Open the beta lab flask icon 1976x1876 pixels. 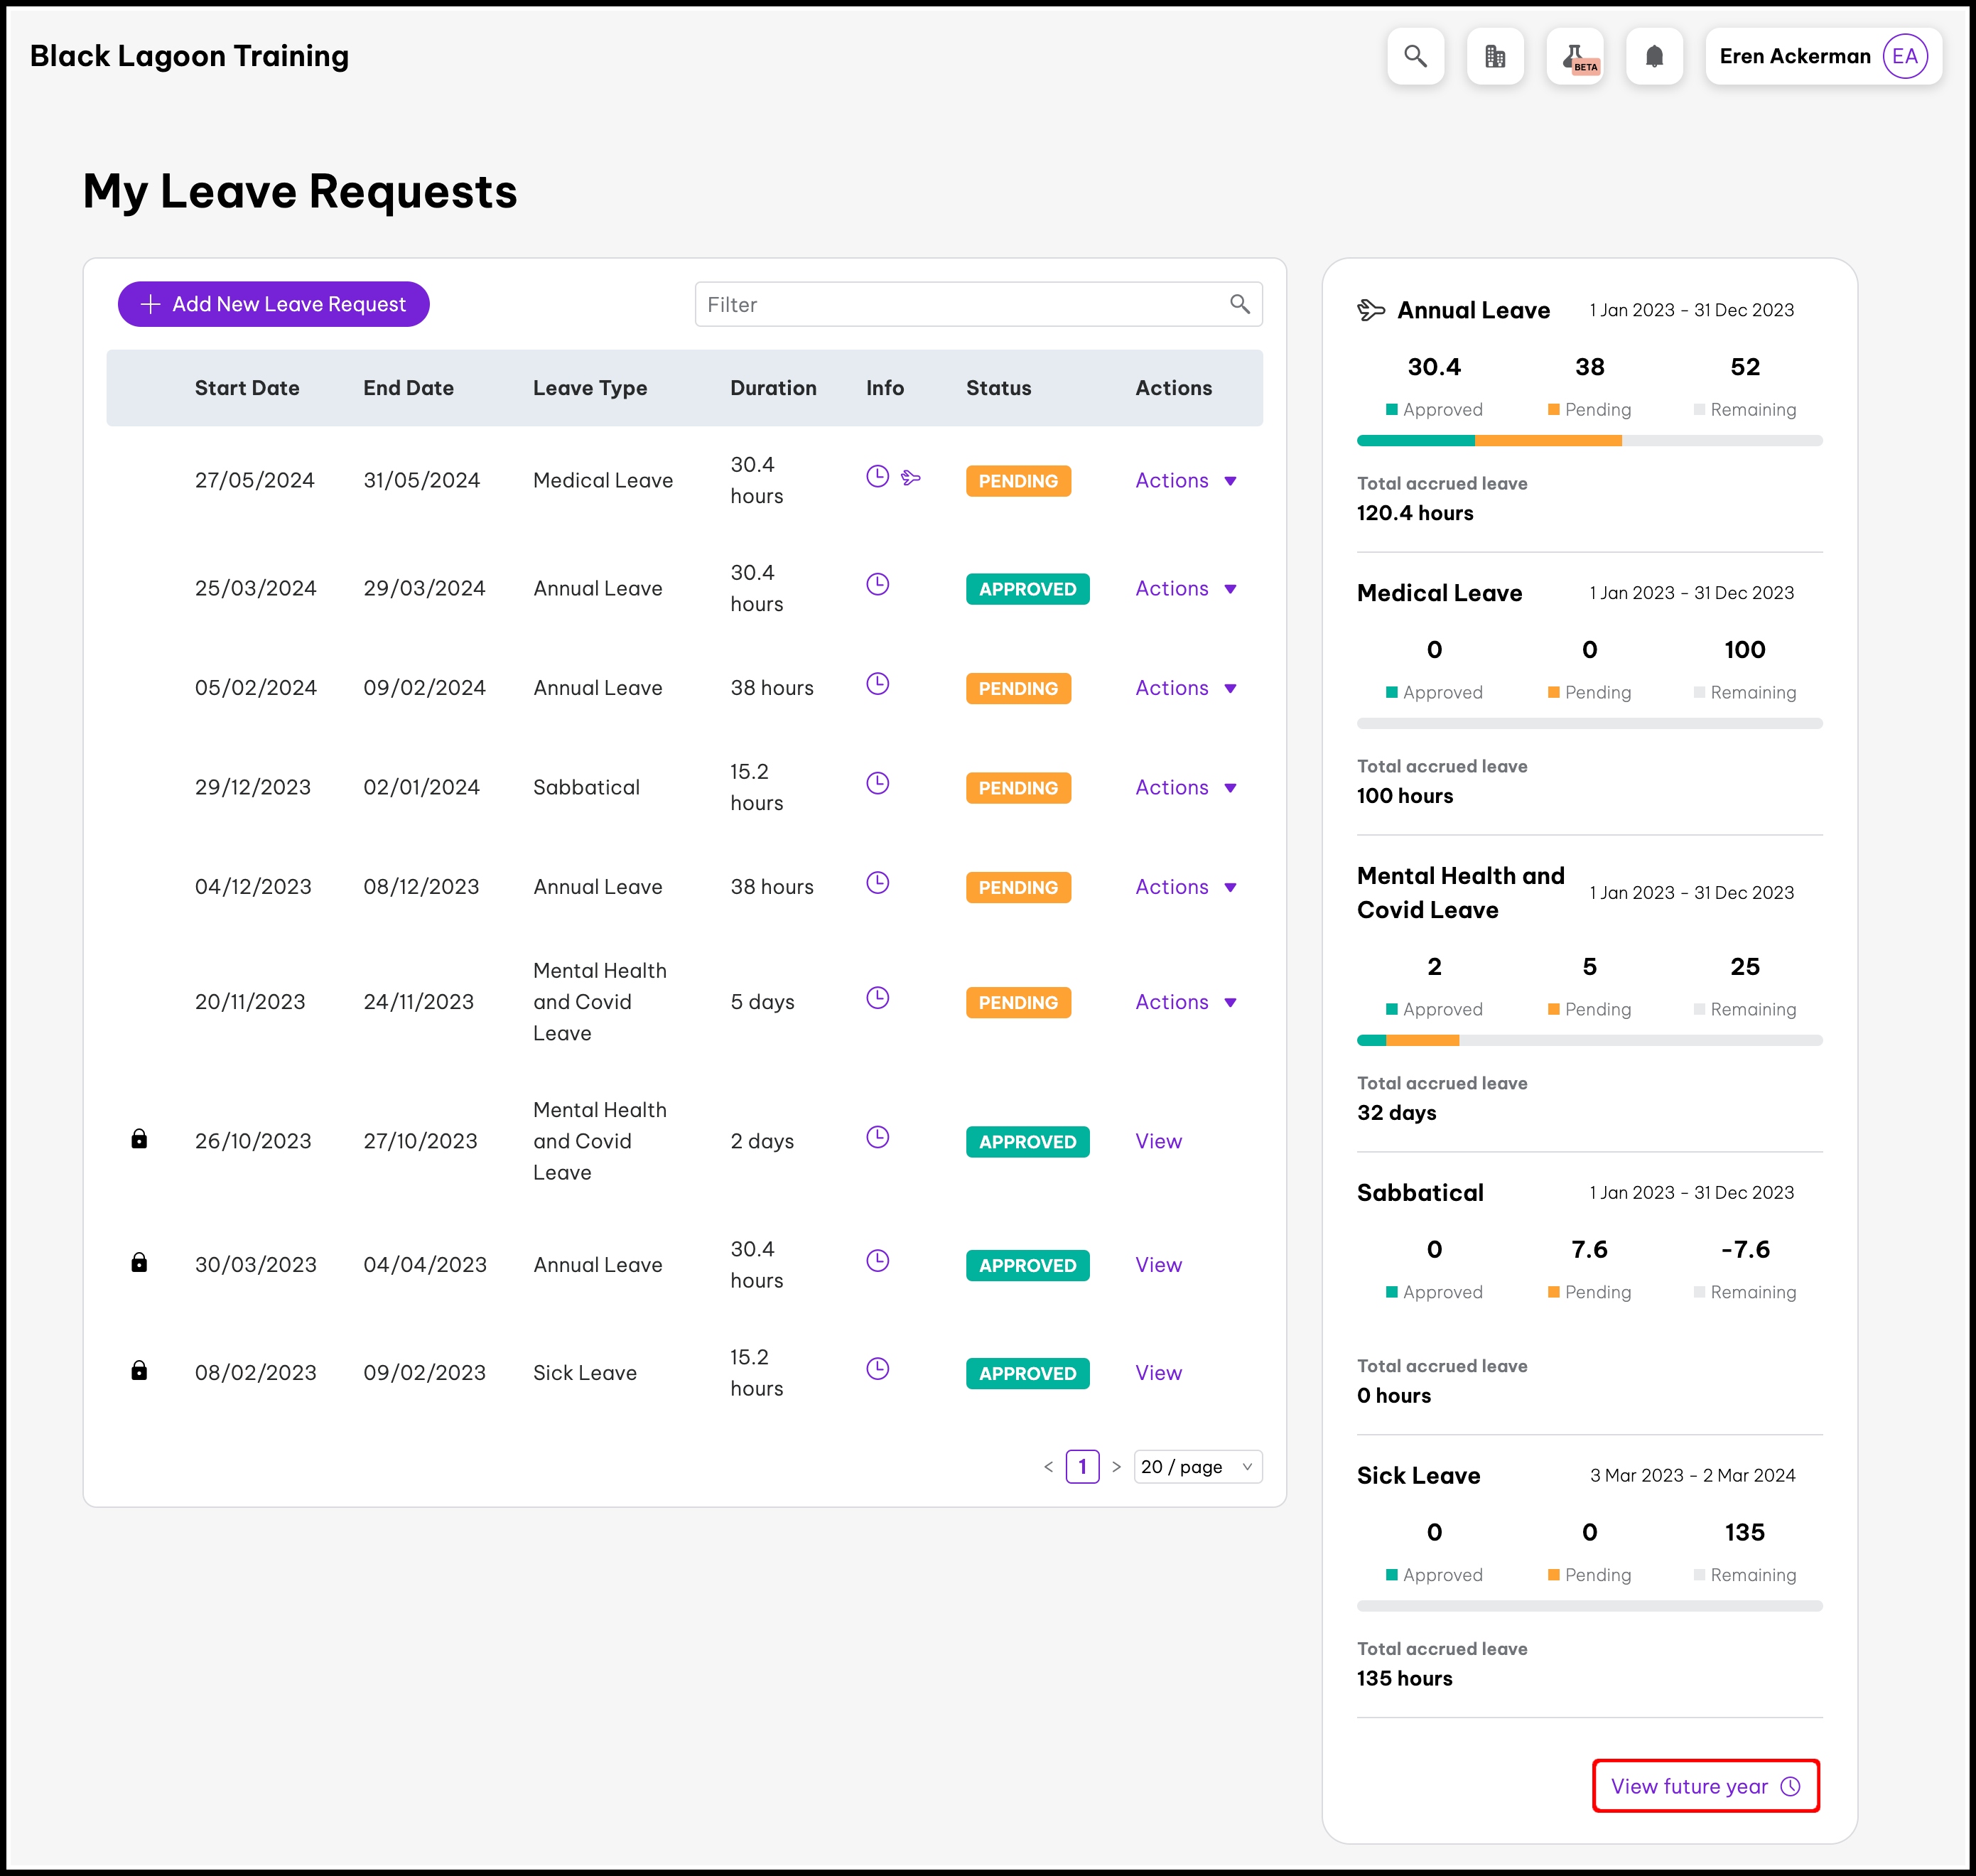click(1575, 56)
